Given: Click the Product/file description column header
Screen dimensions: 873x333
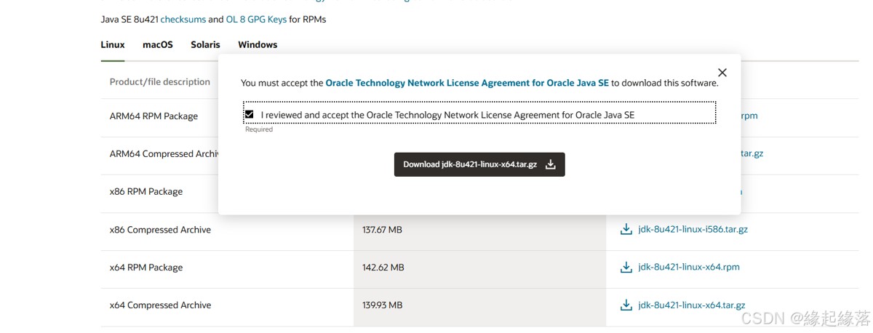Looking at the screenshot, I should 160,82.
